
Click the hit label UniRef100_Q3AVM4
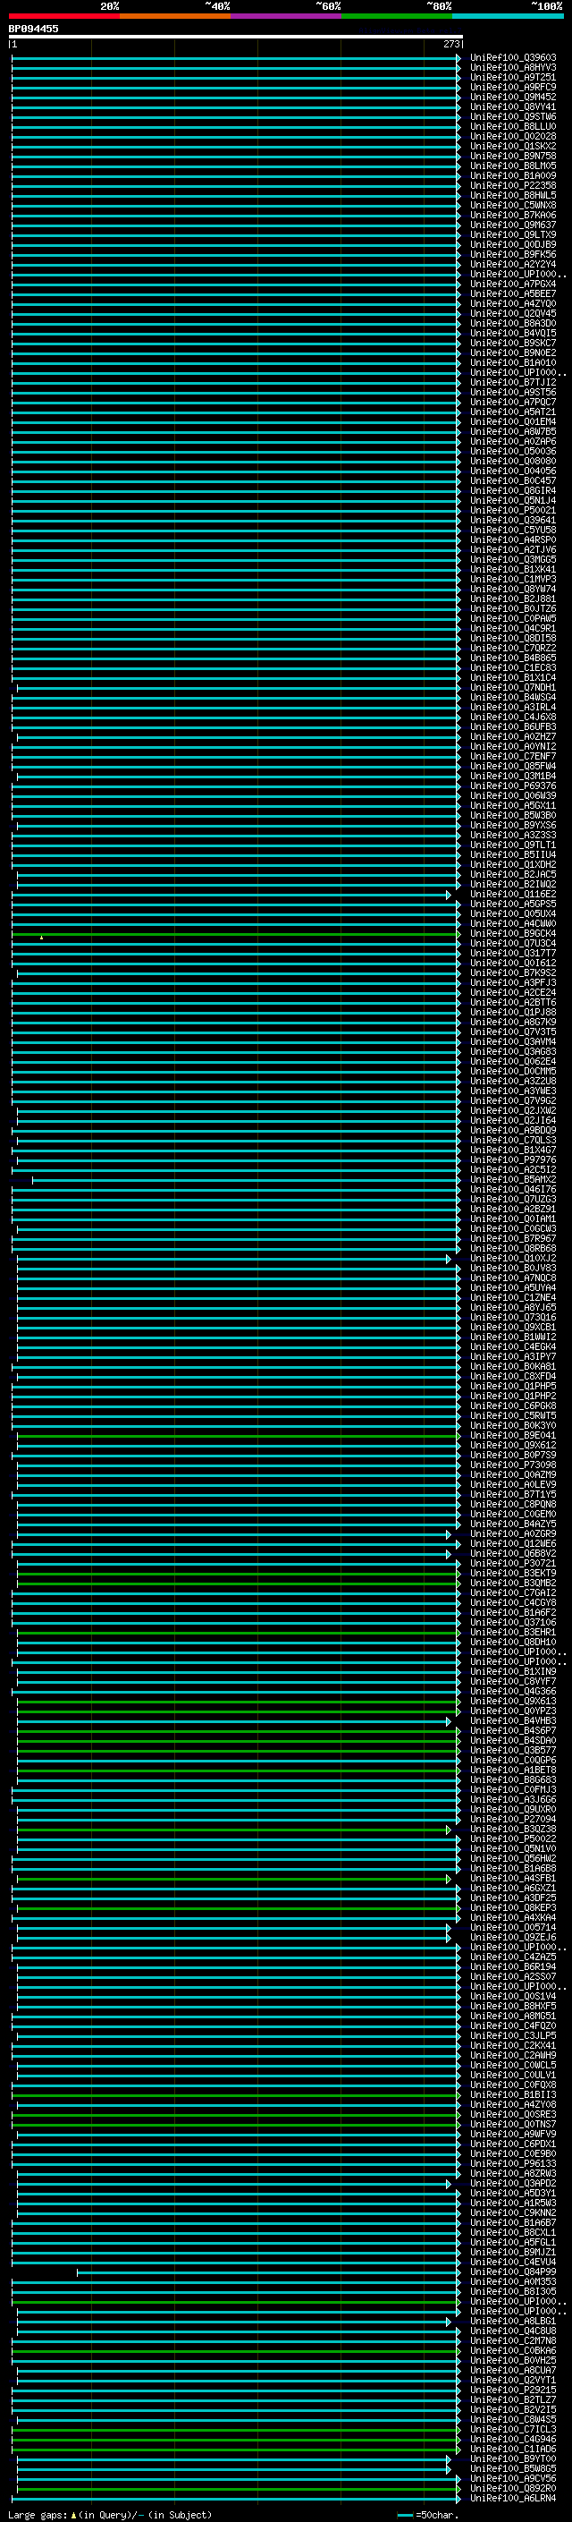pos(513,1042)
